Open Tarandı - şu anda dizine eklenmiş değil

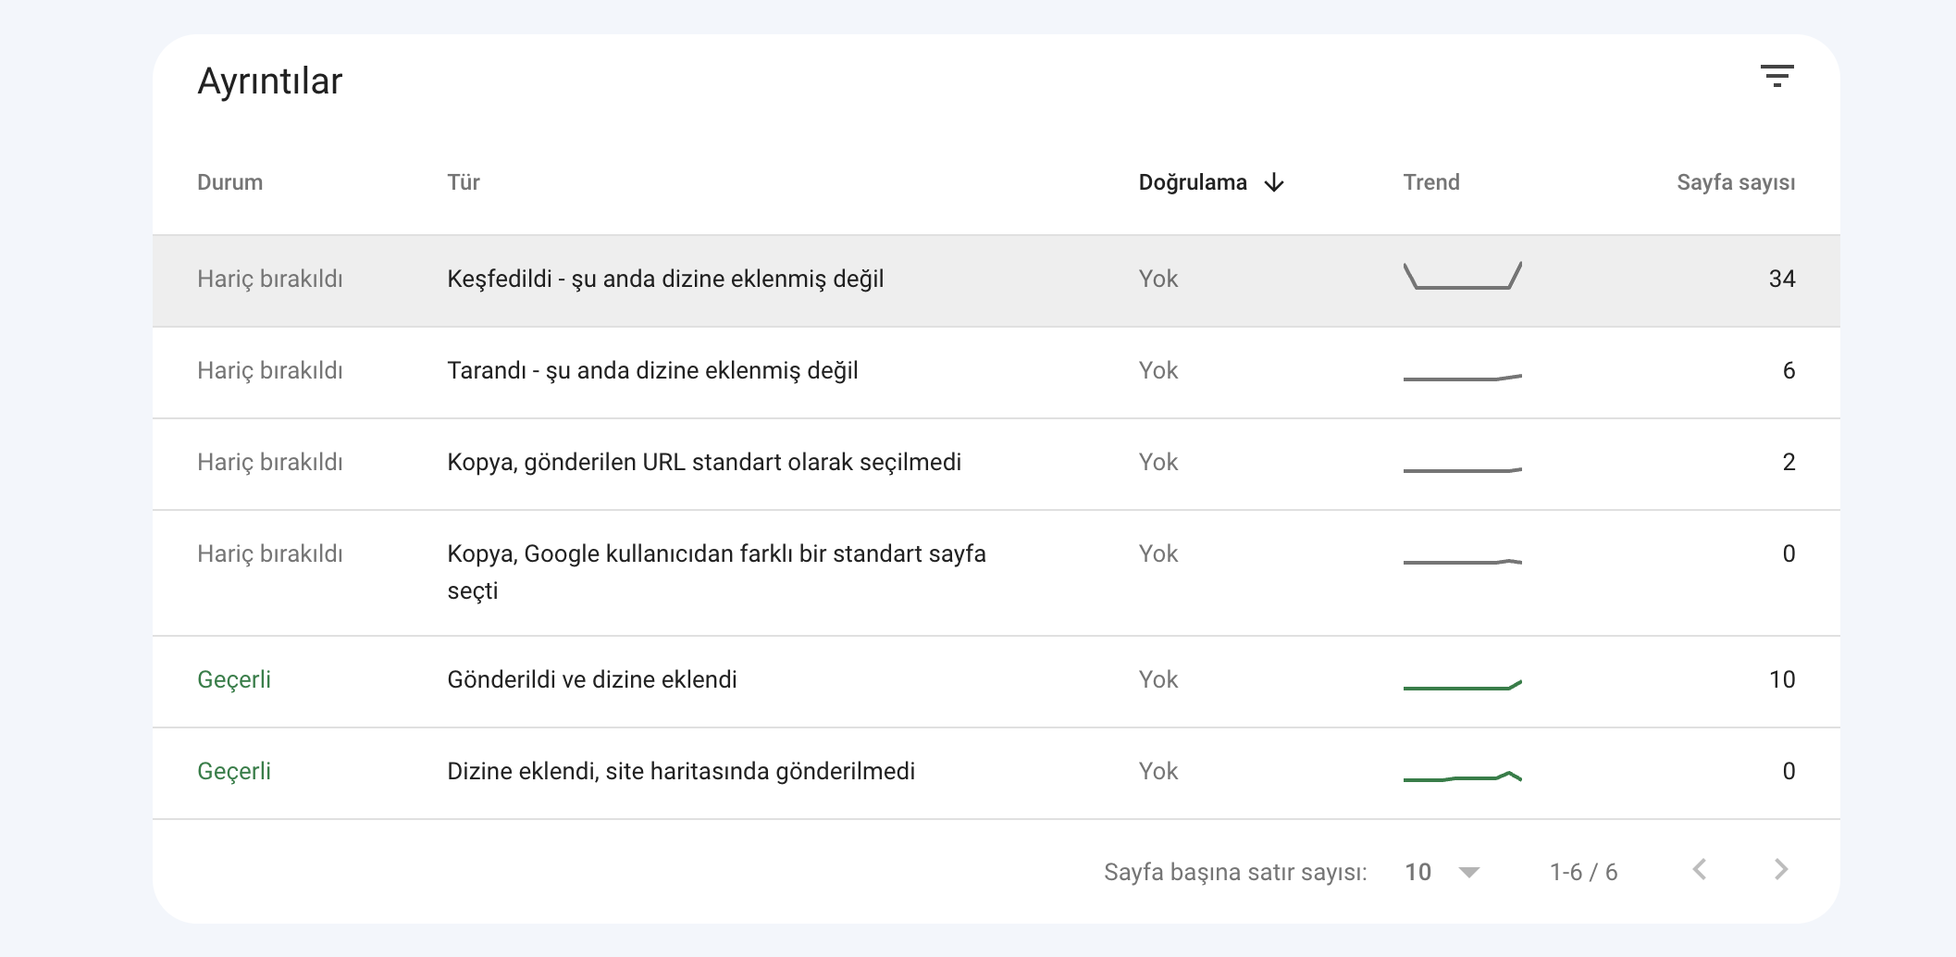997,372
